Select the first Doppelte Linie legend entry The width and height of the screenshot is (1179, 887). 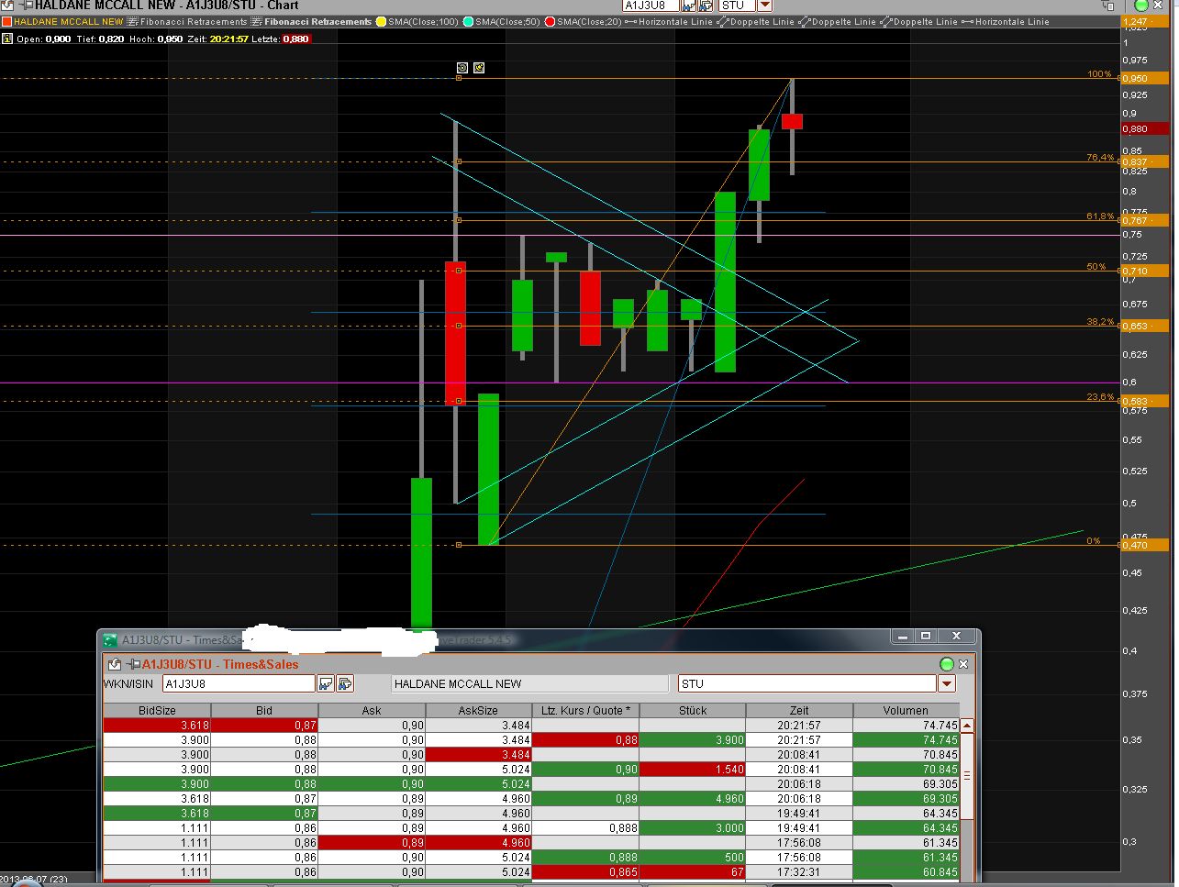click(x=757, y=21)
